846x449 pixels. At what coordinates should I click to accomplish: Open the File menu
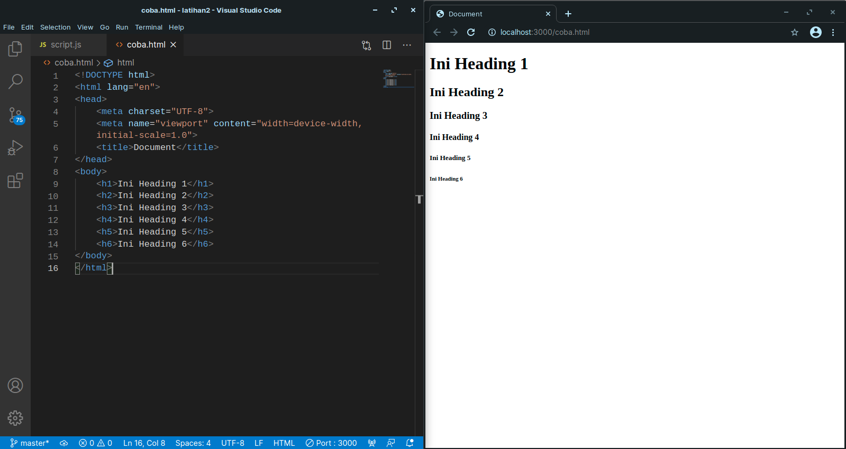click(9, 27)
